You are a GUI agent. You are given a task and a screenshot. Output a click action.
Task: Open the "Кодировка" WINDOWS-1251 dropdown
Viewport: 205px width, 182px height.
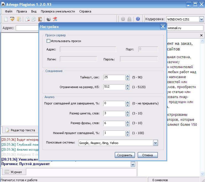click(202, 19)
